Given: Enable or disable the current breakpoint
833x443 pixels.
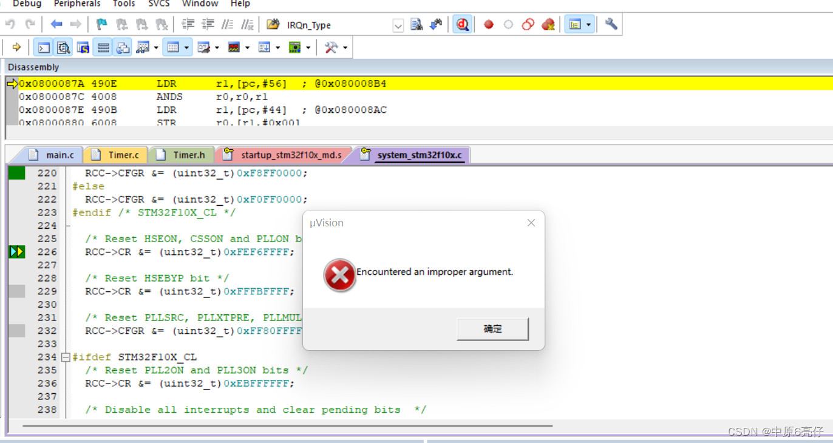Looking at the screenshot, I should 508,24.
